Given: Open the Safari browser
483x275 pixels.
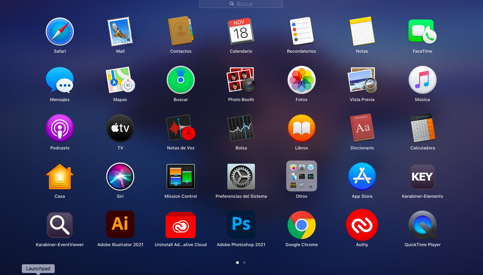Looking at the screenshot, I should coord(60,32).
